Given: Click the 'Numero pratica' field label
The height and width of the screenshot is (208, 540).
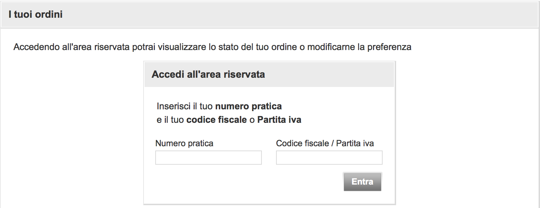Looking at the screenshot, I should click(x=184, y=143).
